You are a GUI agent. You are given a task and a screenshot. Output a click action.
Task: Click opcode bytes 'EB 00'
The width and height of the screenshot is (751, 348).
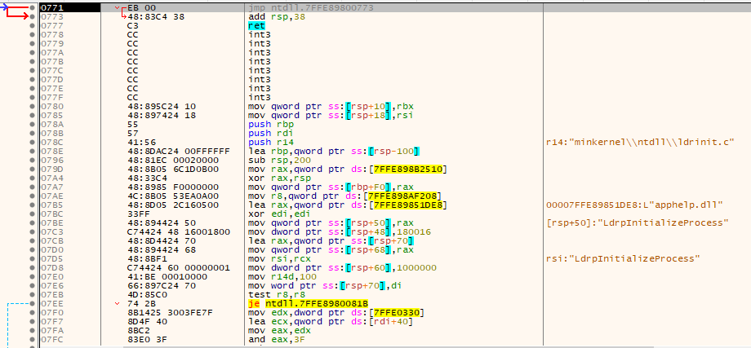click(x=142, y=8)
